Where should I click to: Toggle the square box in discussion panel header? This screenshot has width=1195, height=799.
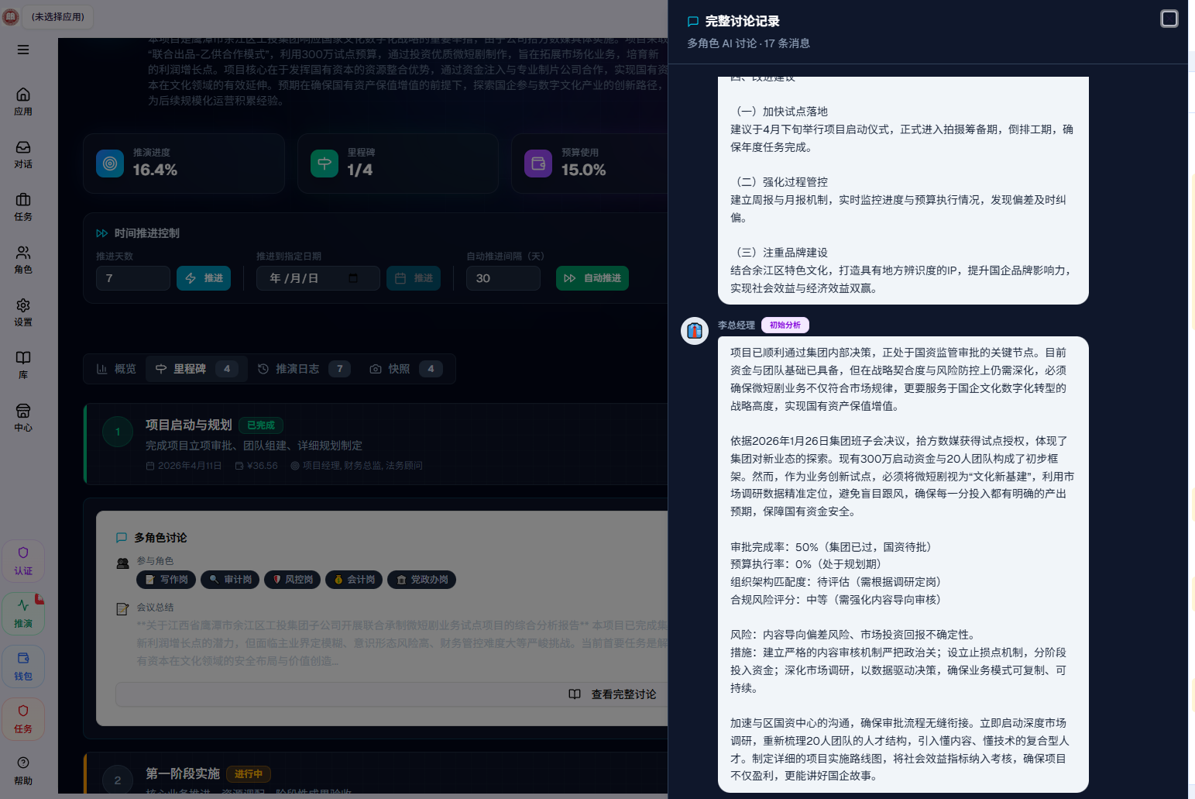click(1169, 19)
